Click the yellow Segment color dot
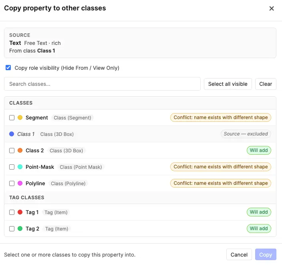The width and height of the screenshot is (282, 265). 20,117
